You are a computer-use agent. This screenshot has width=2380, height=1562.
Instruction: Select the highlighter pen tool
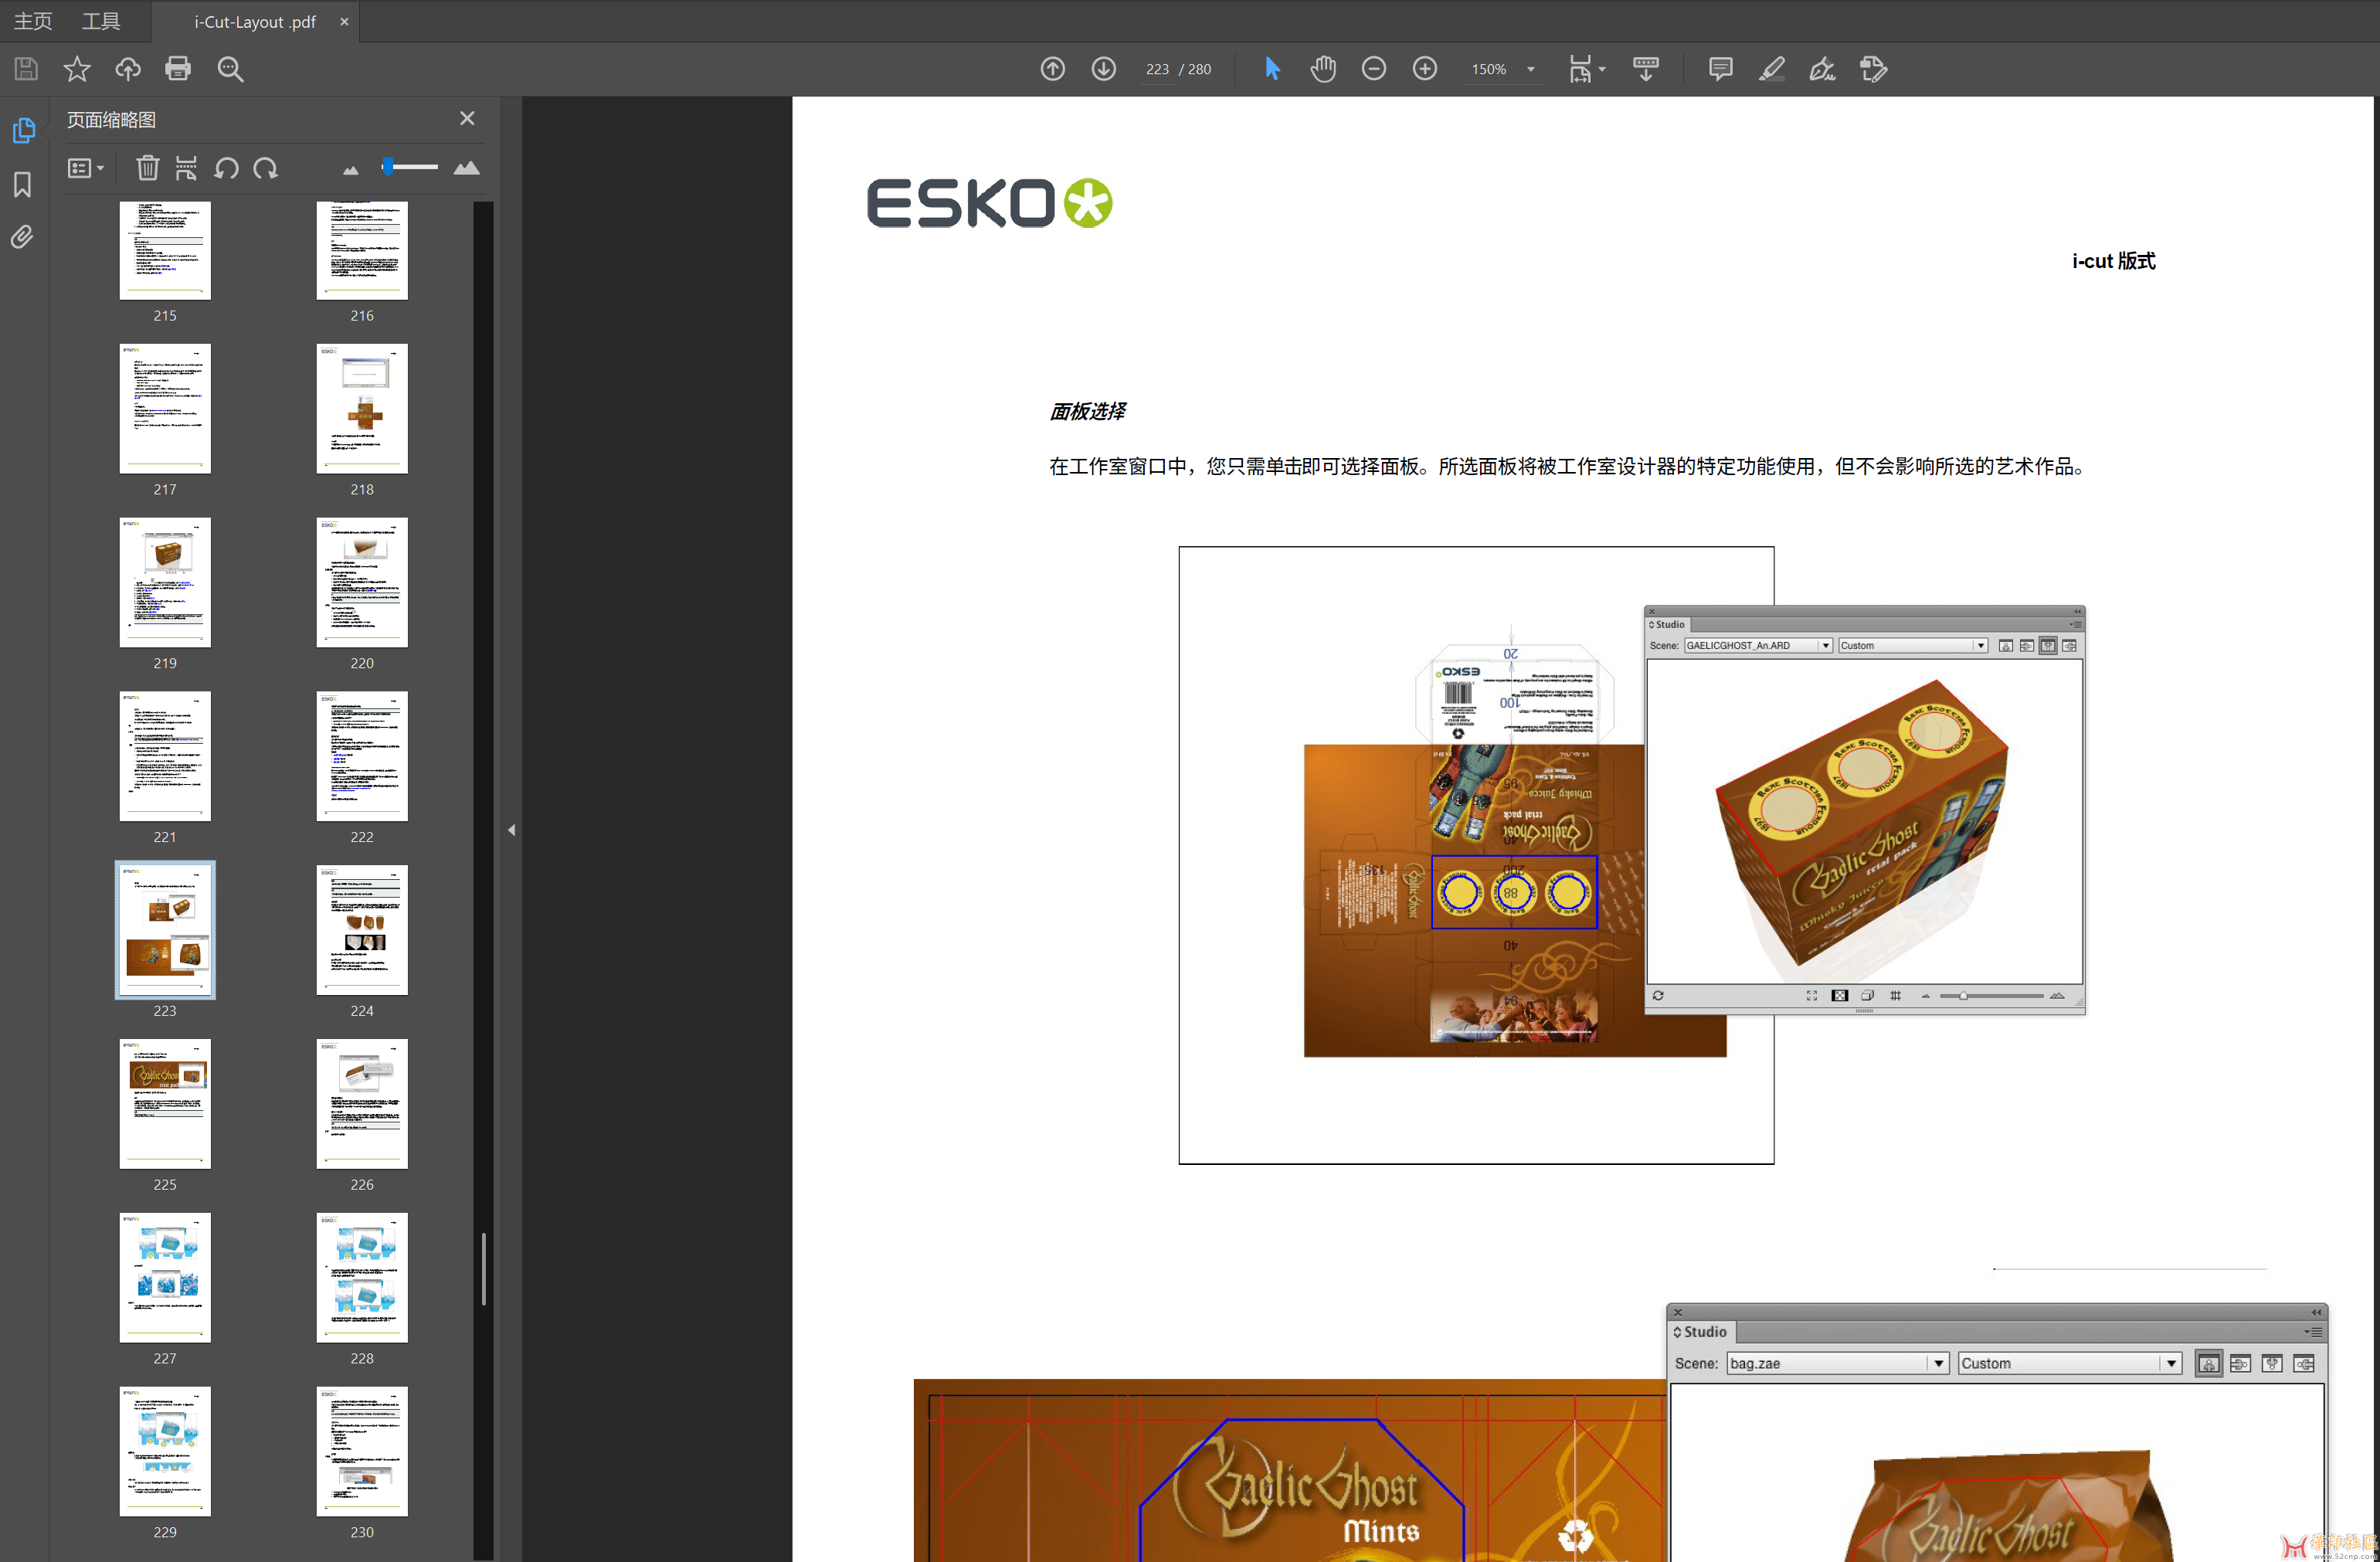pos(1771,69)
